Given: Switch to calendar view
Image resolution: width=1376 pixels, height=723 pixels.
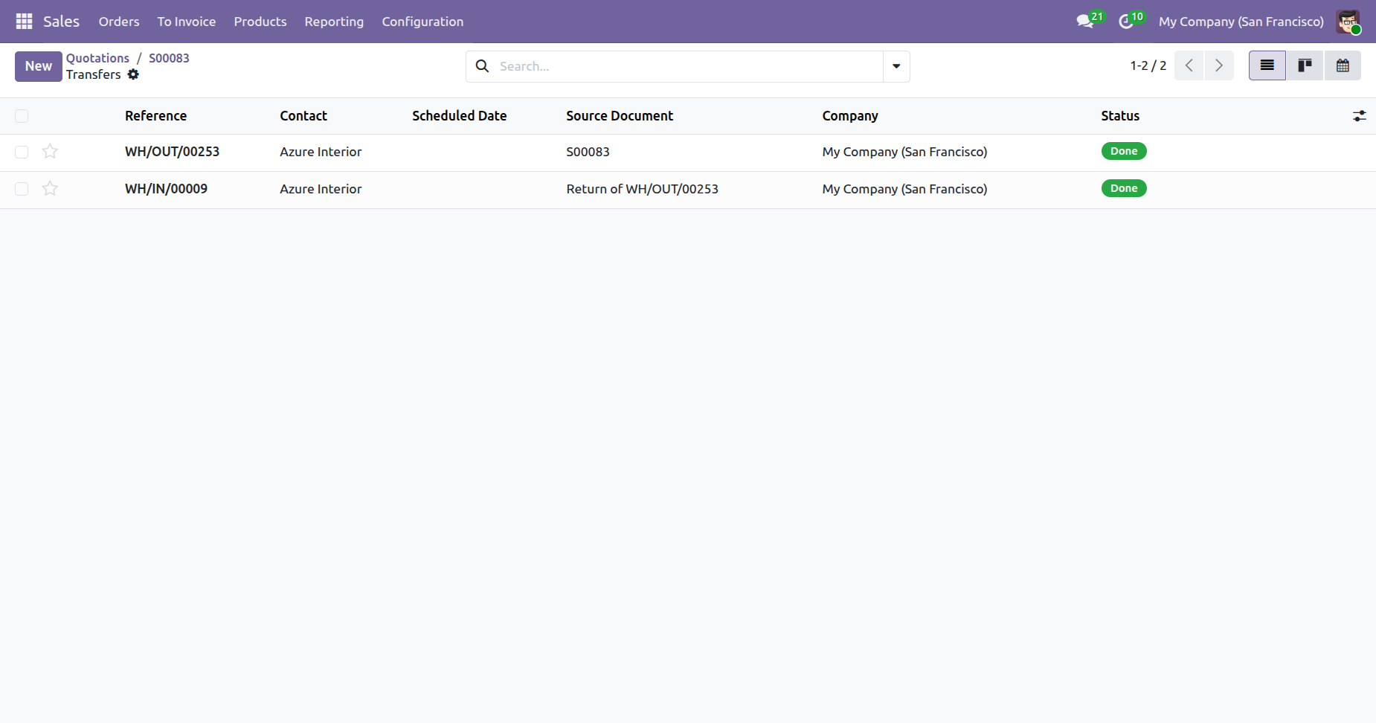Looking at the screenshot, I should point(1343,65).
